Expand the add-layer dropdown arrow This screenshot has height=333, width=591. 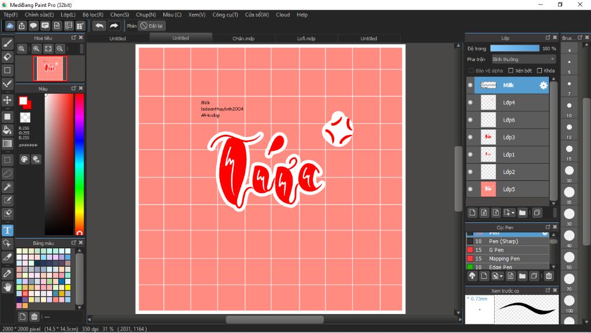click(x=513, y=213)
